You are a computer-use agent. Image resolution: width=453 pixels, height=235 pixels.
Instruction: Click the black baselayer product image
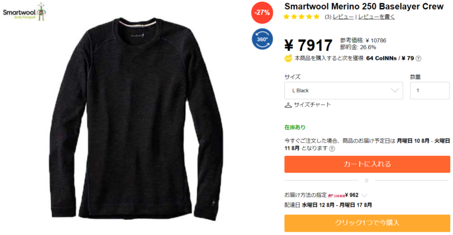136,118
